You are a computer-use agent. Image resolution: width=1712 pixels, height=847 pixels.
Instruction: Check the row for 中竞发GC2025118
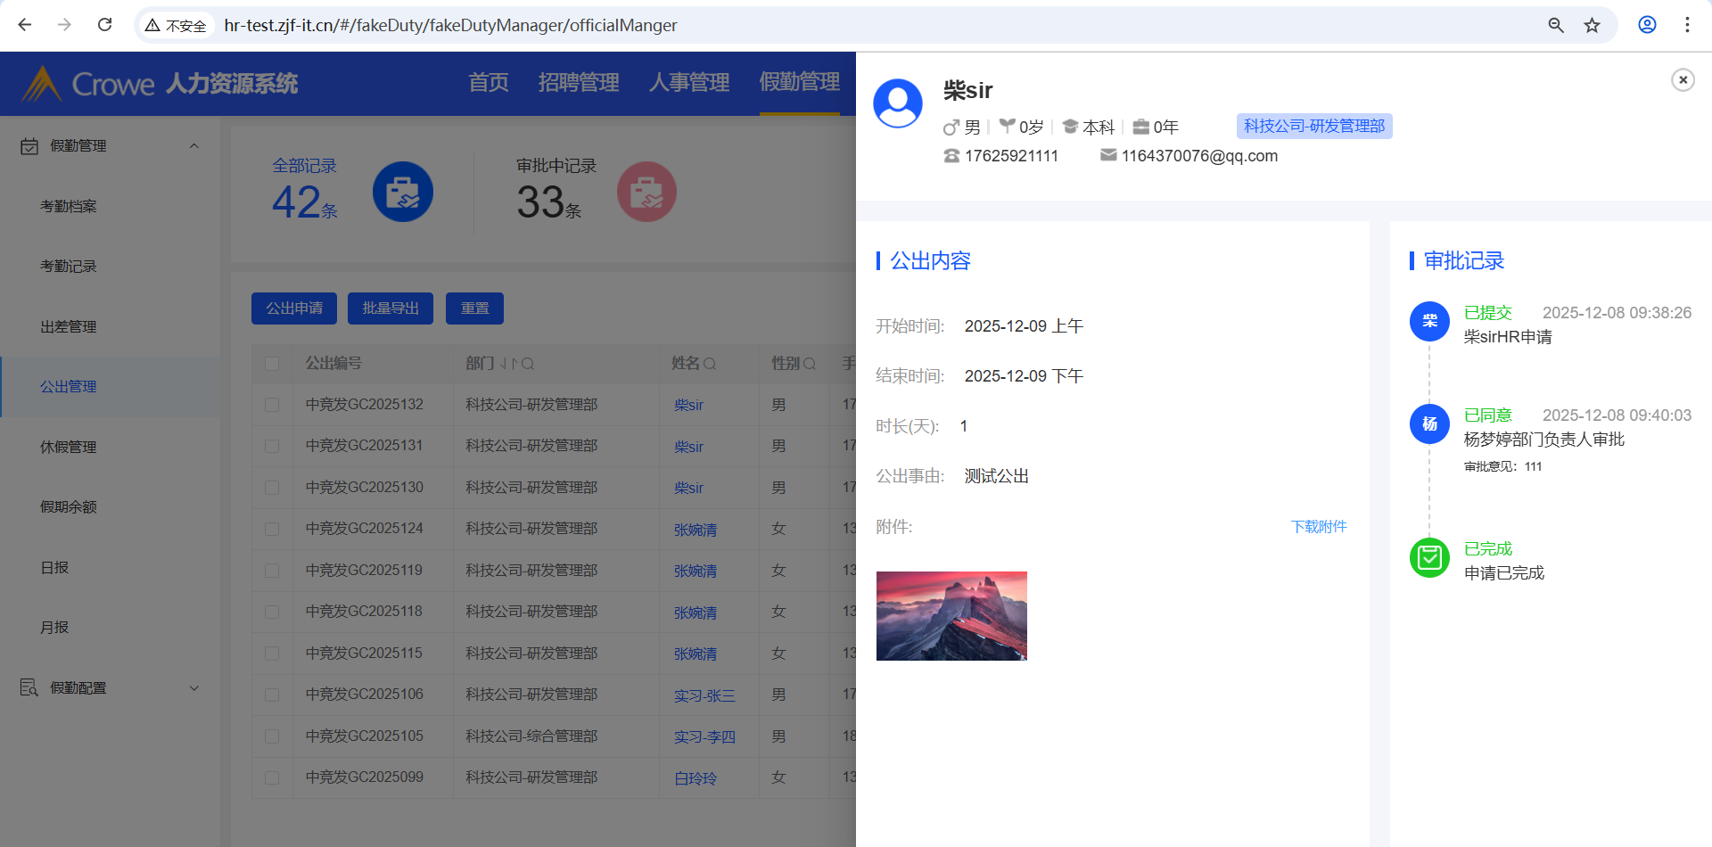click(x=272, y=612)
